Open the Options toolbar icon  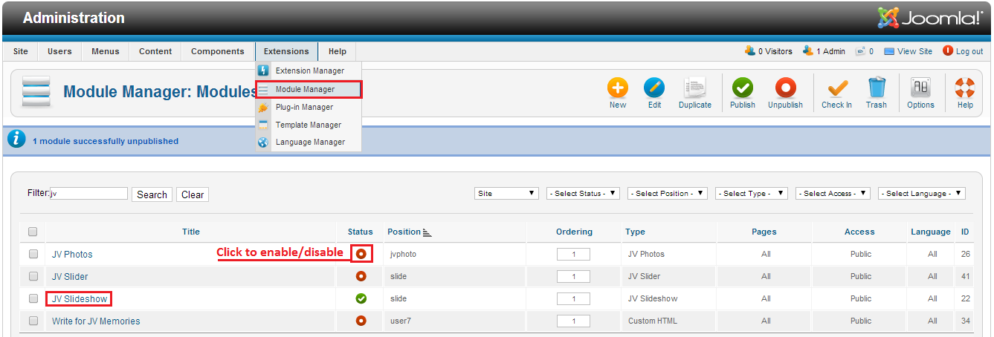[x=920, y=88]
